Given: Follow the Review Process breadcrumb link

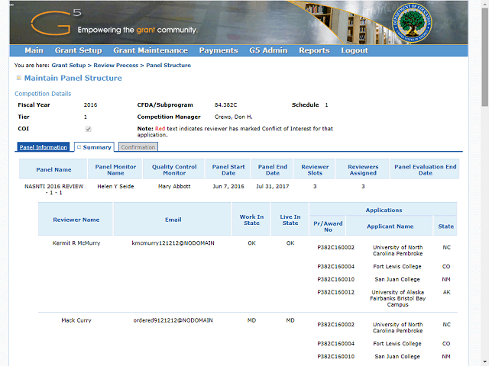Looking at the screenshot, I should point(115,66).
